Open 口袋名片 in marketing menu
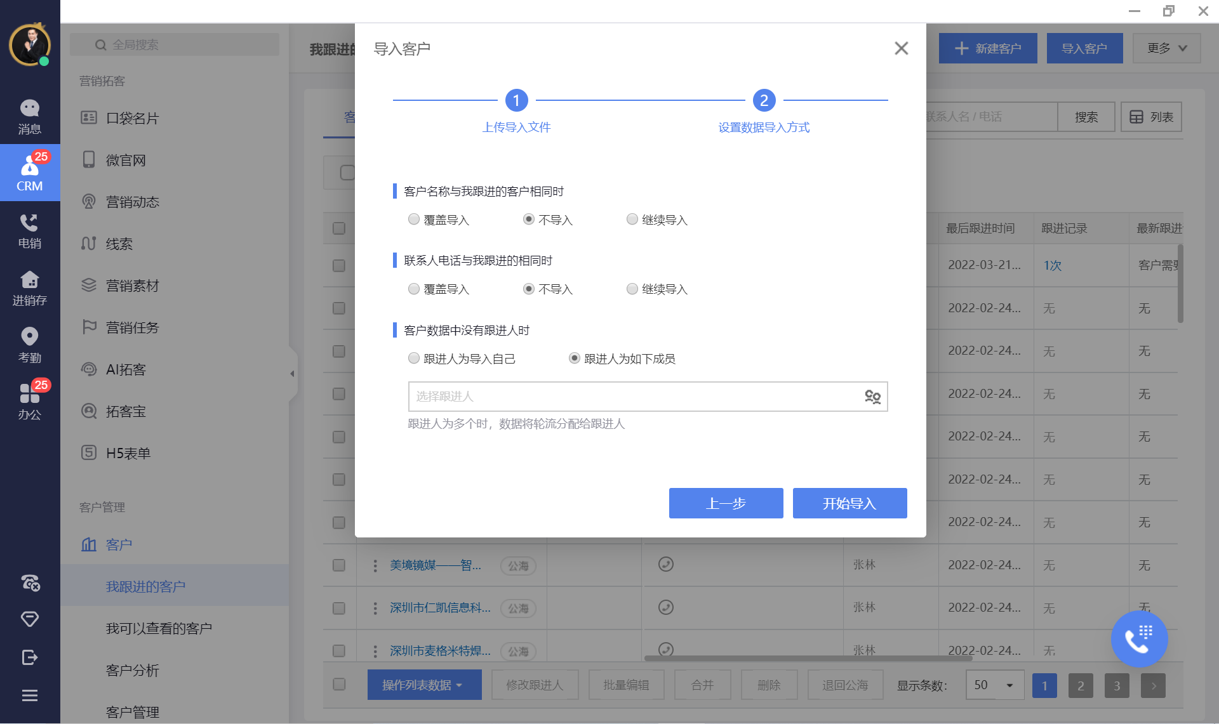This screenshot has height=724, width=1219. [132, 118]
